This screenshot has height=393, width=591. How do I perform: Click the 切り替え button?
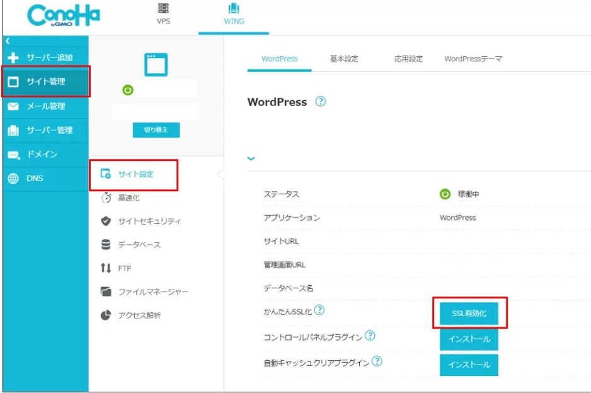tap(156, 130)
